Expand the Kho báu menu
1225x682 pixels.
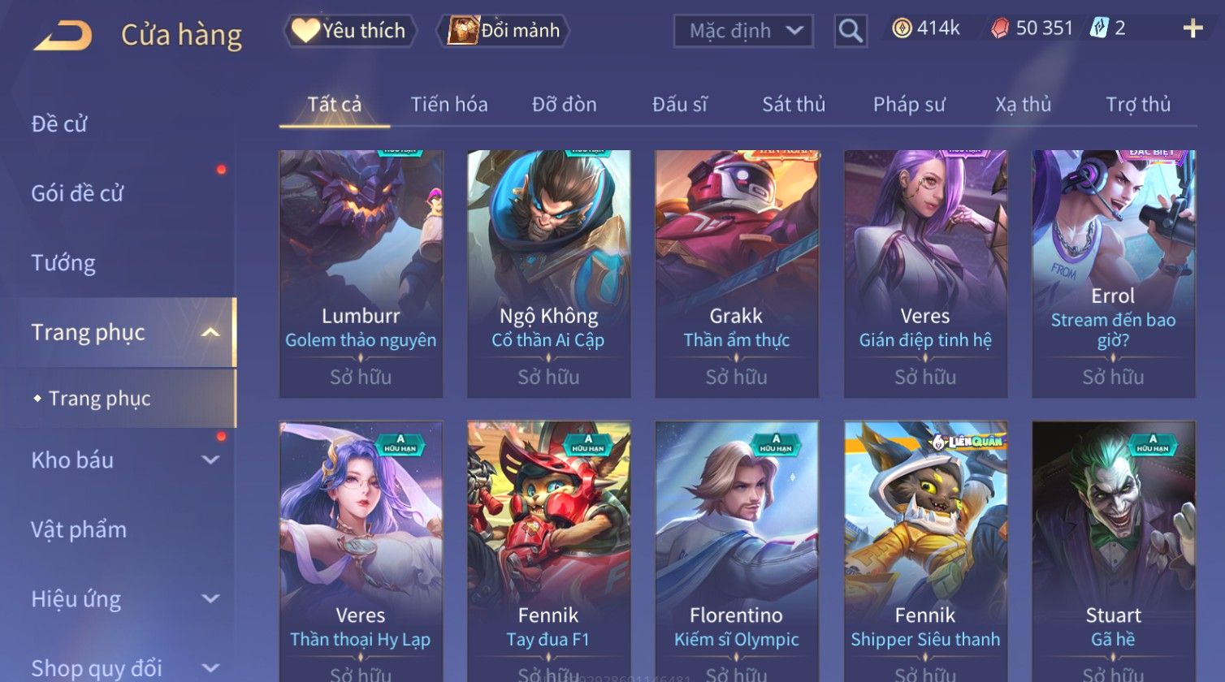pyautogui.click(x=210, y=460)
